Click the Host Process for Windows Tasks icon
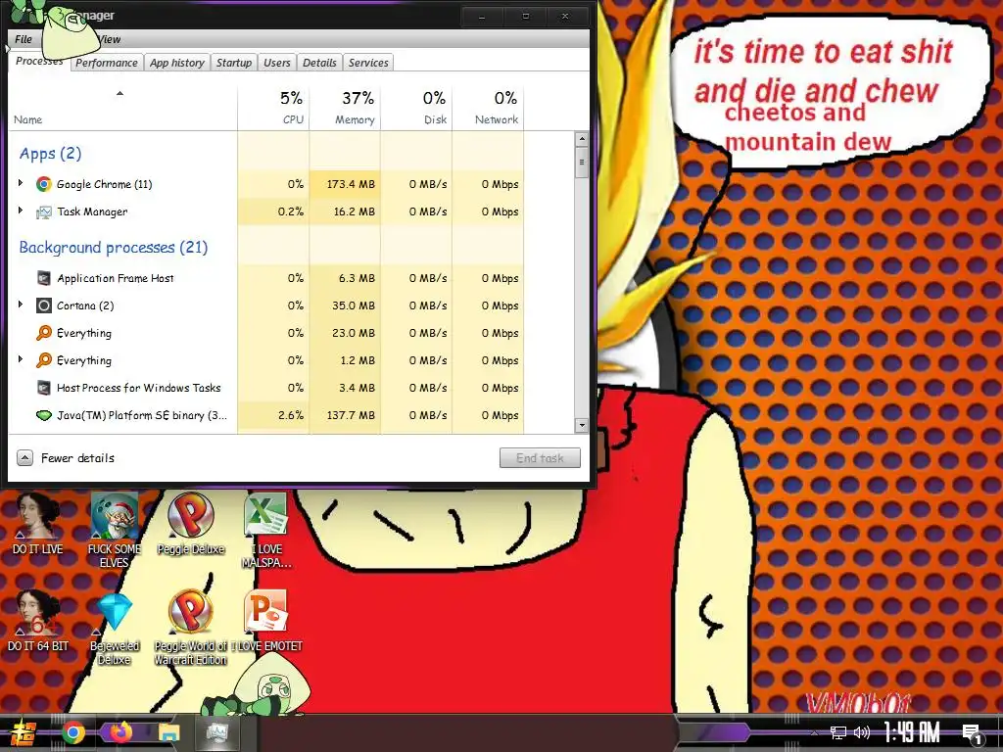This screenshot has width=1003, height=752. [43, 388]
